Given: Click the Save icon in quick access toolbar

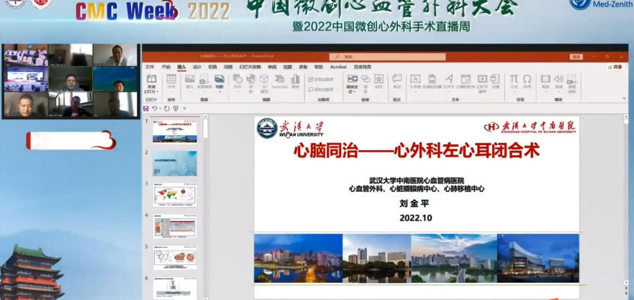Looking at the screenshot, I should (146, 108).
